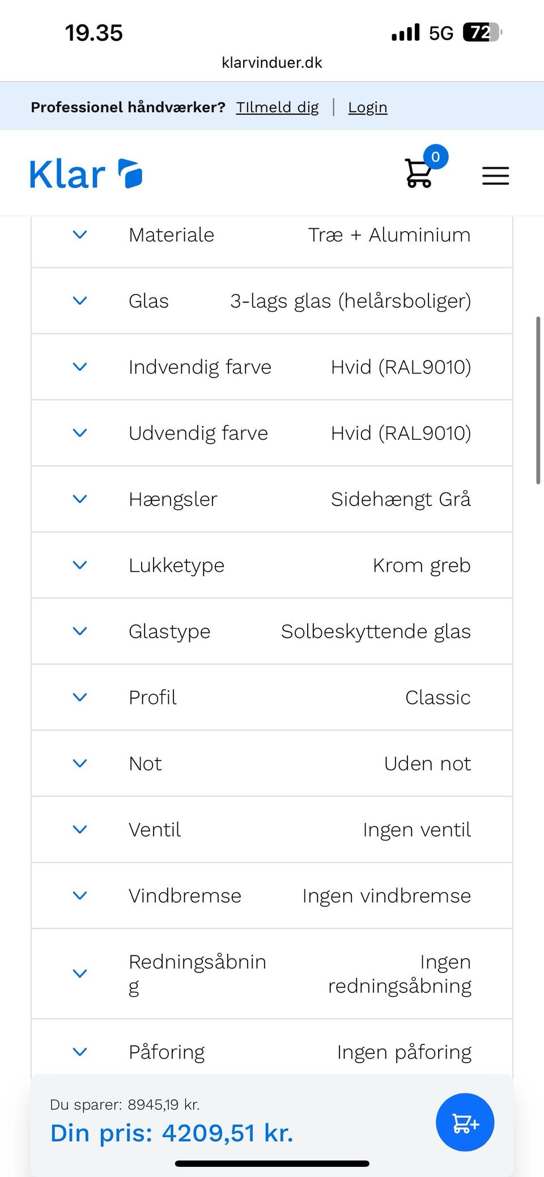Click the Tilmeld dig link
544x1177 pixels.
coord(277,107)
